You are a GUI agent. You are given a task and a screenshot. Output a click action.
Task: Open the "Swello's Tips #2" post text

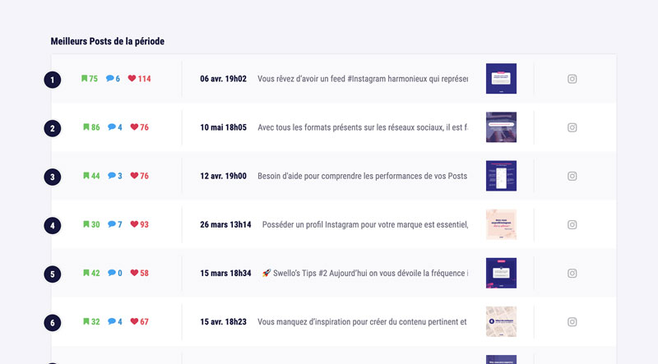point(364,273)
